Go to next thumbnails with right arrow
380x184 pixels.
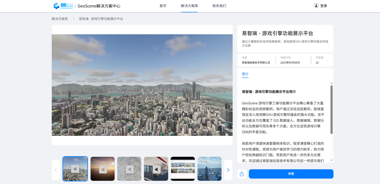(228, 170)
